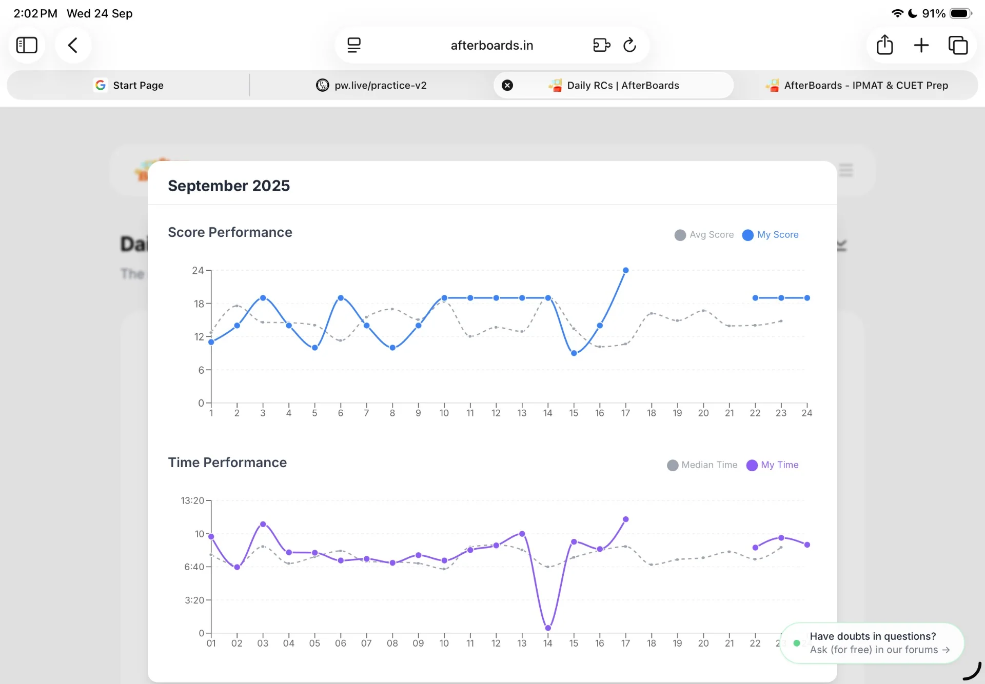Switch to the pw.live/practice-v2 tab
Image resolution: width=985 pixels, height=684 pixels.
tap(371, 85)
